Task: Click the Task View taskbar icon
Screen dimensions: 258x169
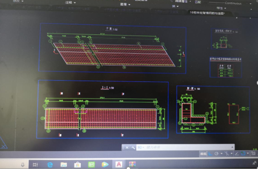Action: 35,164
